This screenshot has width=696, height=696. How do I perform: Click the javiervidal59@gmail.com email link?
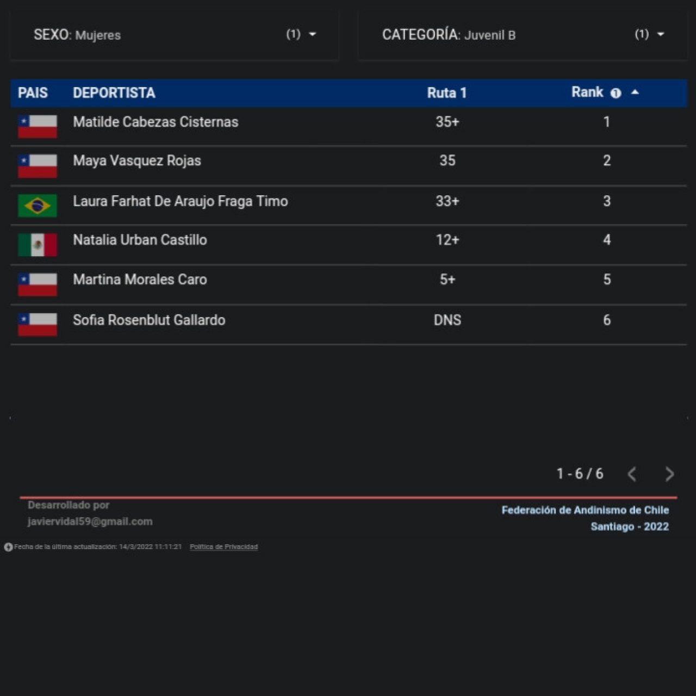coord(90,521)
